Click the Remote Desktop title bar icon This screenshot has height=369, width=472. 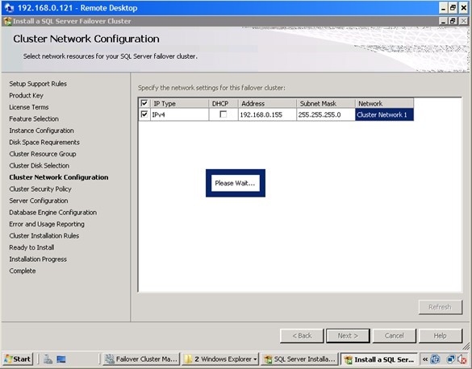coord(9,8)
